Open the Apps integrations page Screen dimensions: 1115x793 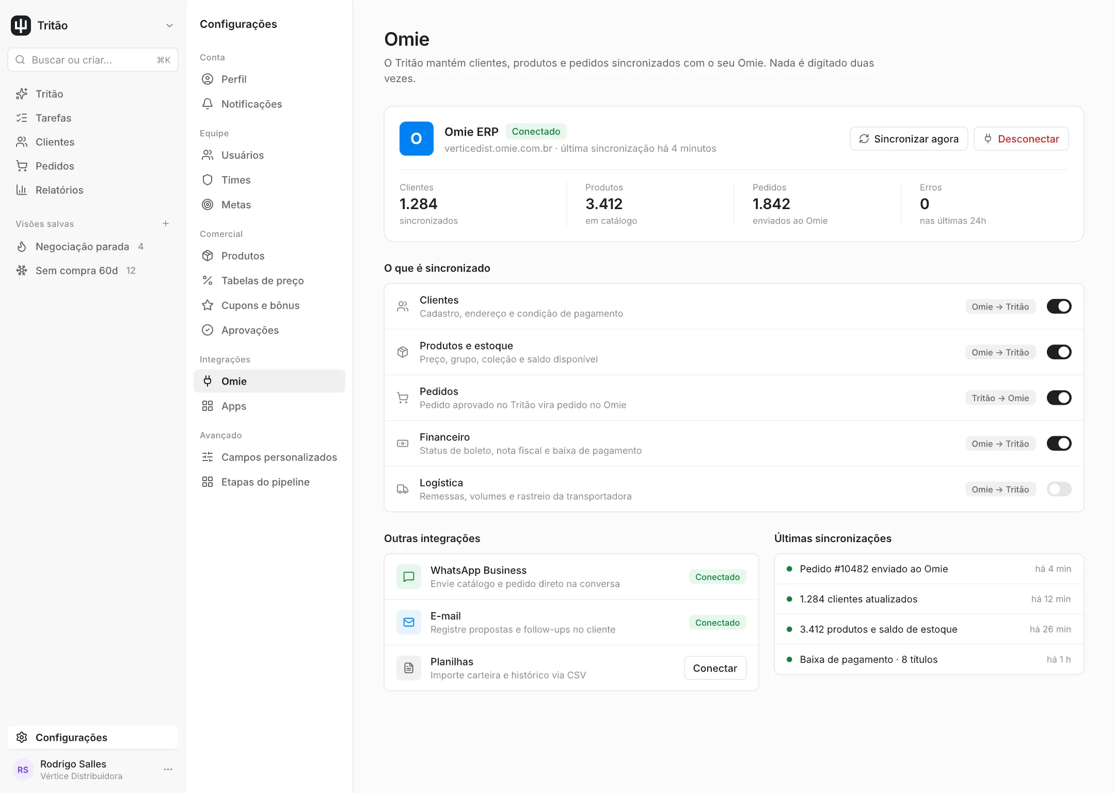269,406
